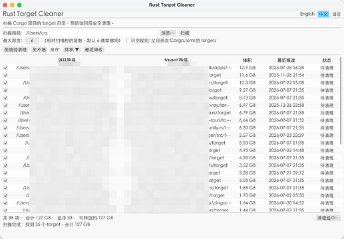Toggle checkbox for the 6.79 GB row

point(5,113)
